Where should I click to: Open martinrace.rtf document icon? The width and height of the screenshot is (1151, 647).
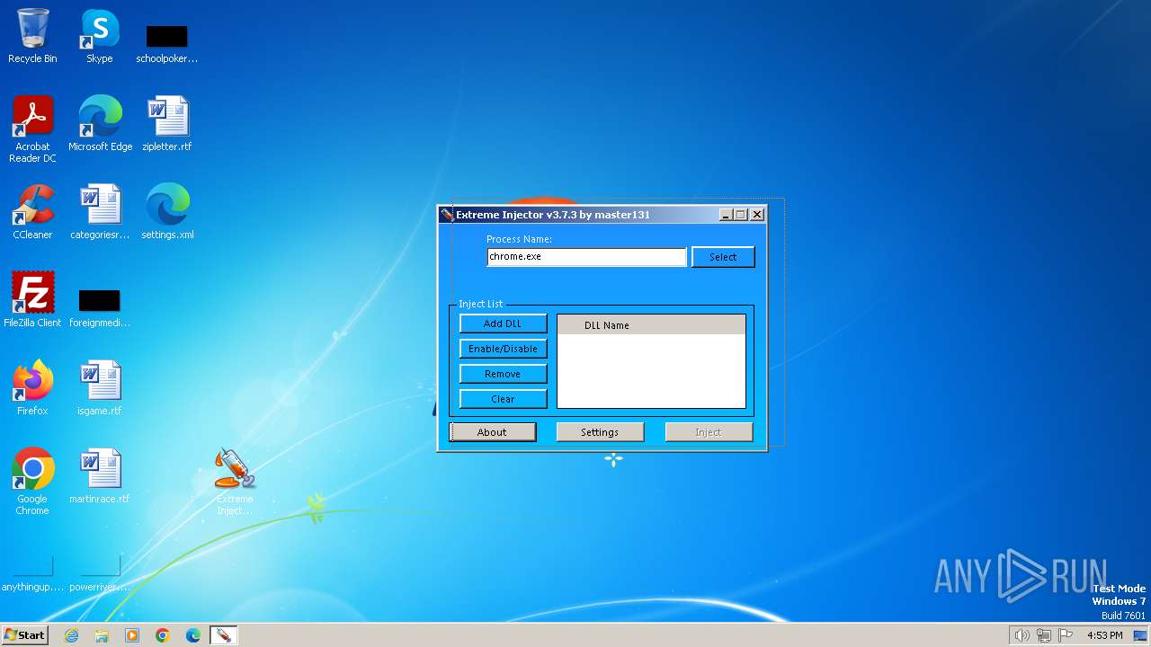tap(100, 476)
